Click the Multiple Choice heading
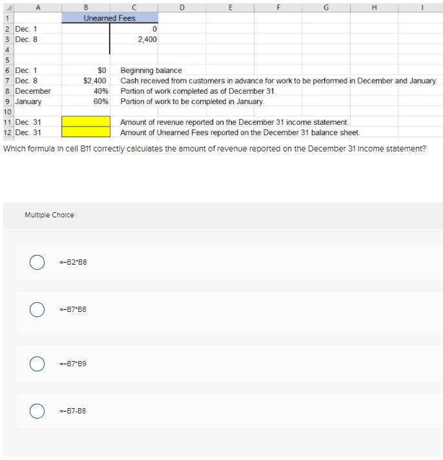Viewport: 443px width, 460px height. click(49, 215)
